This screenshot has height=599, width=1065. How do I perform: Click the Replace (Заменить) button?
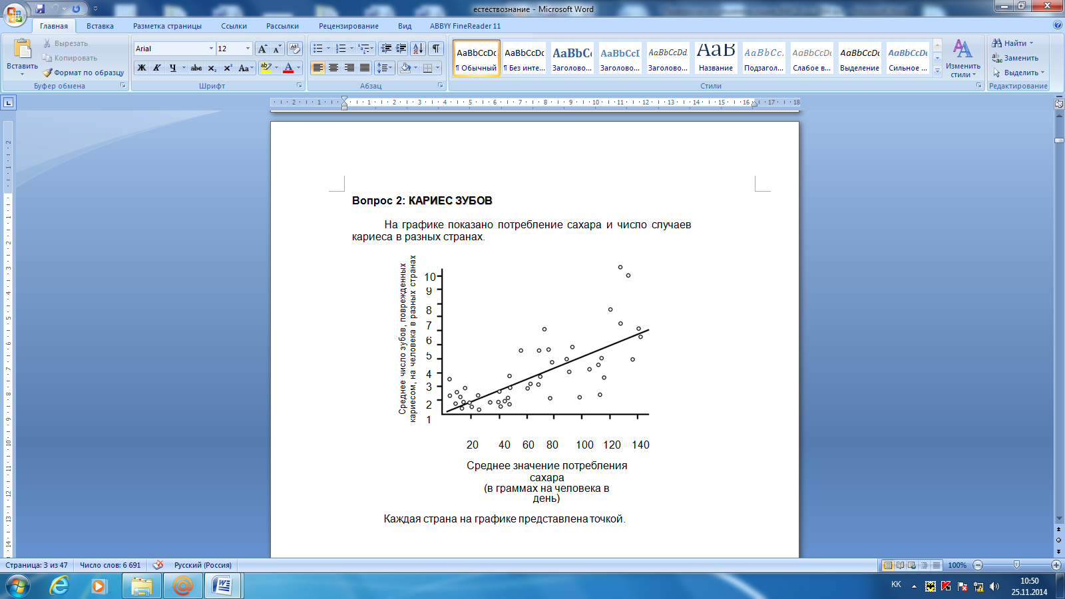click(x=1016, y=58)
